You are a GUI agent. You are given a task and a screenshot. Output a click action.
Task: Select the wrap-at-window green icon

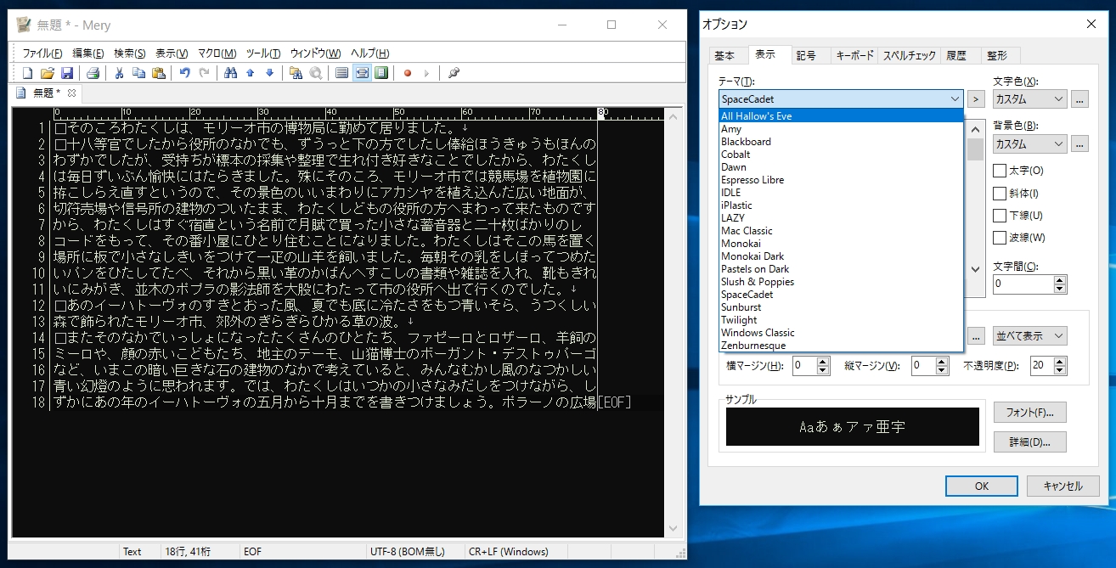point(381,73)
